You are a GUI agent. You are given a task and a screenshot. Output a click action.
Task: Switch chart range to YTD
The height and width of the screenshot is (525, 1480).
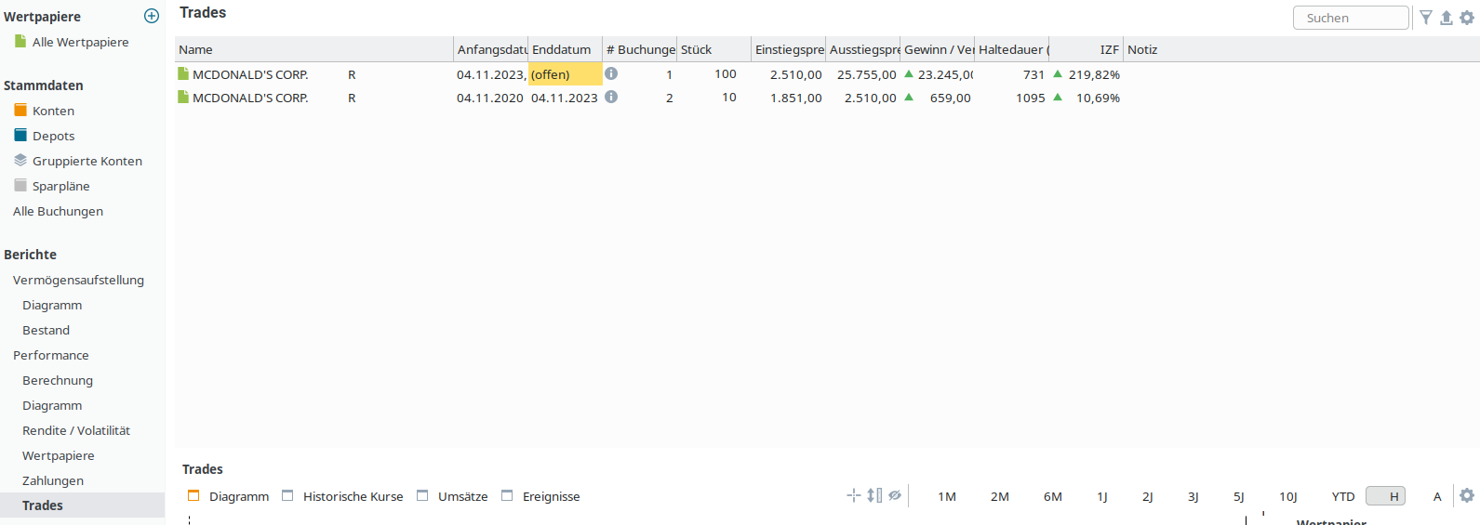(1342, 496)
